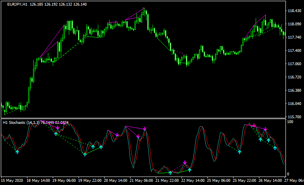Click the EURJPY,H1 chart title label
Viewport: 304px width, 185px height.
click(17, 4)
